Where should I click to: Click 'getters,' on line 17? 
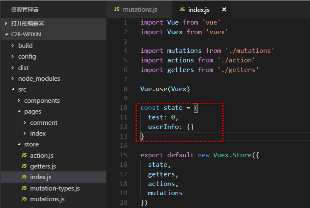click(163, 174)
